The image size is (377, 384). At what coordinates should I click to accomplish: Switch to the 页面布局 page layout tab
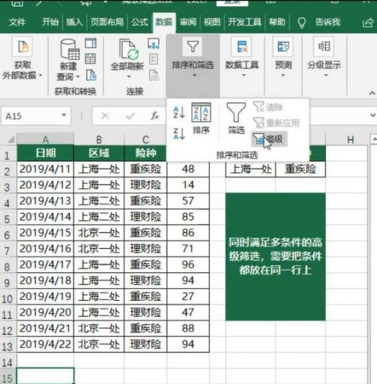coord(107,22)
